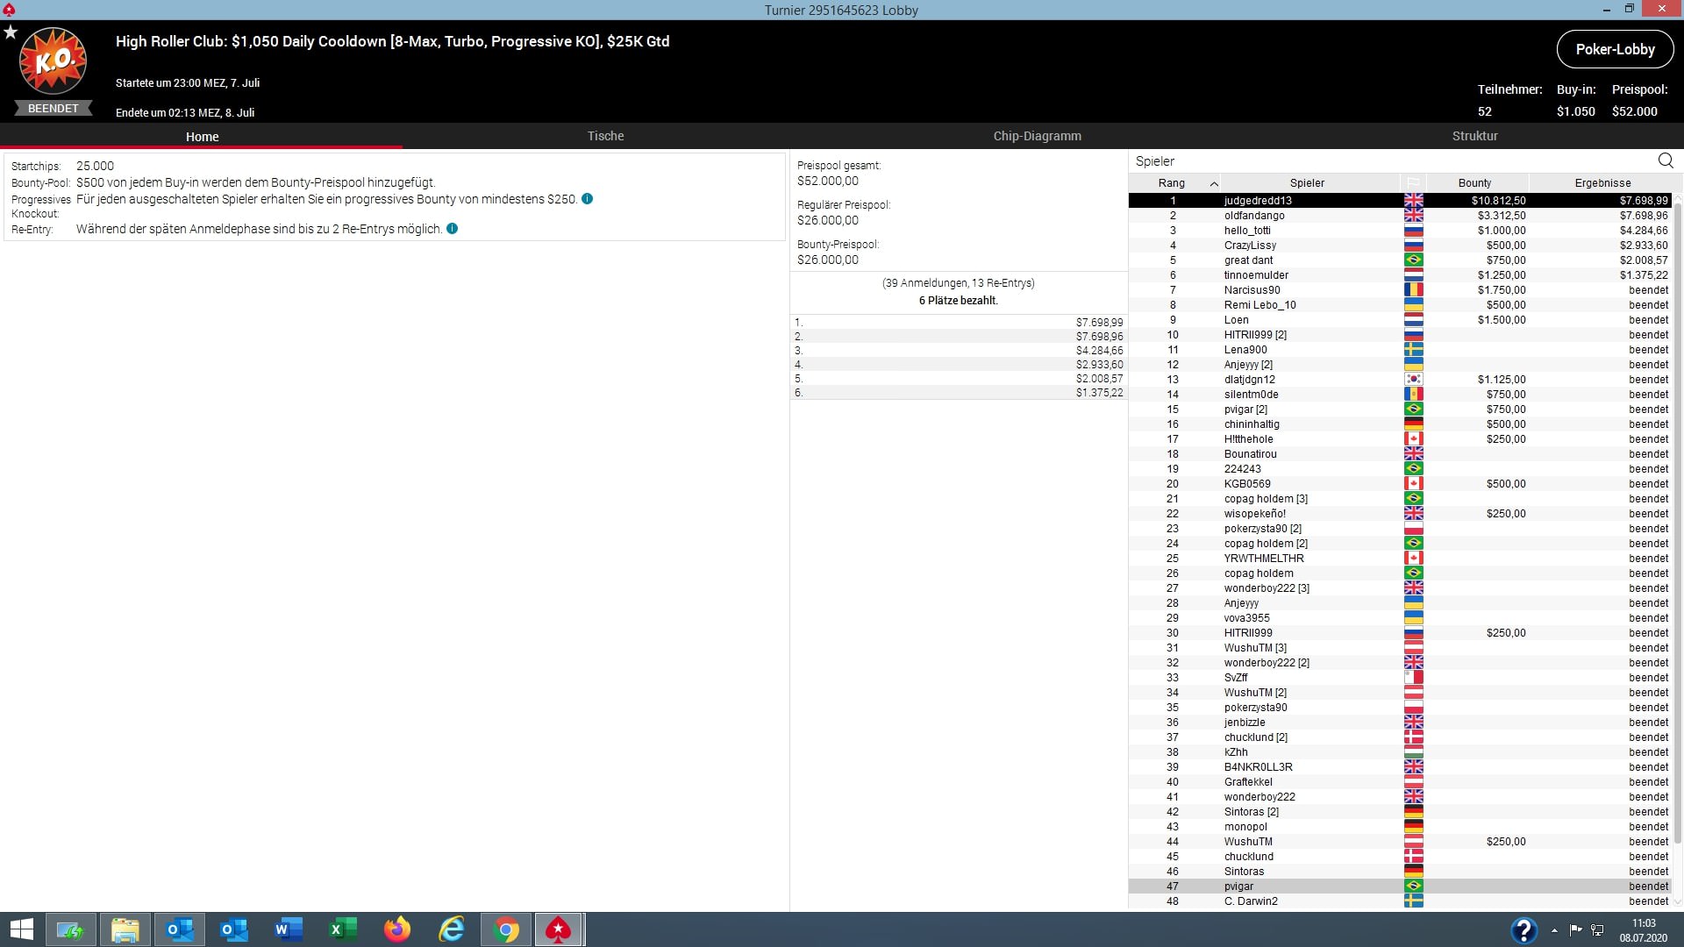Click the info icon beside the Re-Entry description
Screen dimensions: 1684x947
[452, 229]
